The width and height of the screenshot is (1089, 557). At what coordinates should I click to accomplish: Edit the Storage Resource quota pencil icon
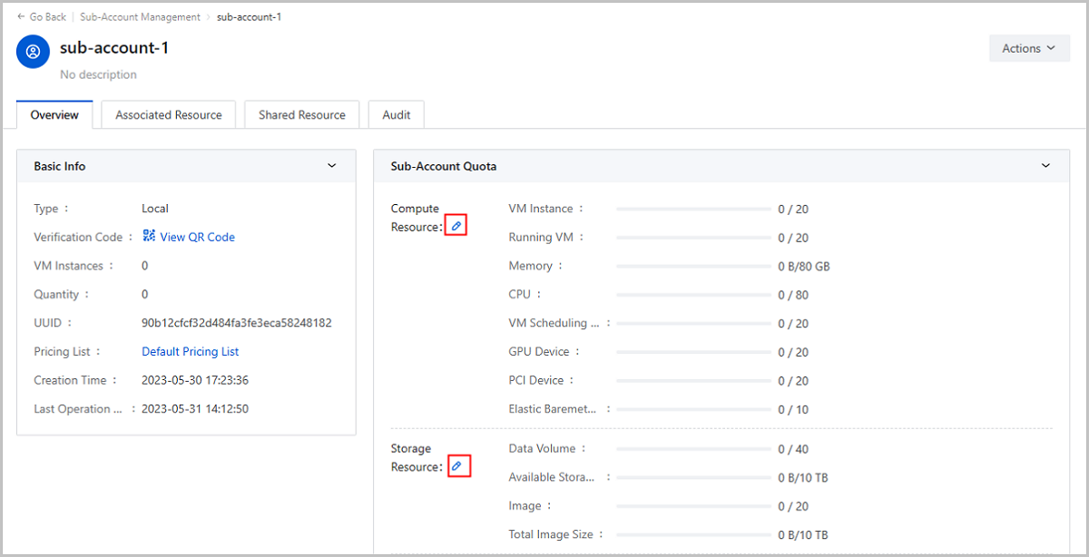click(x=457, y=466)
